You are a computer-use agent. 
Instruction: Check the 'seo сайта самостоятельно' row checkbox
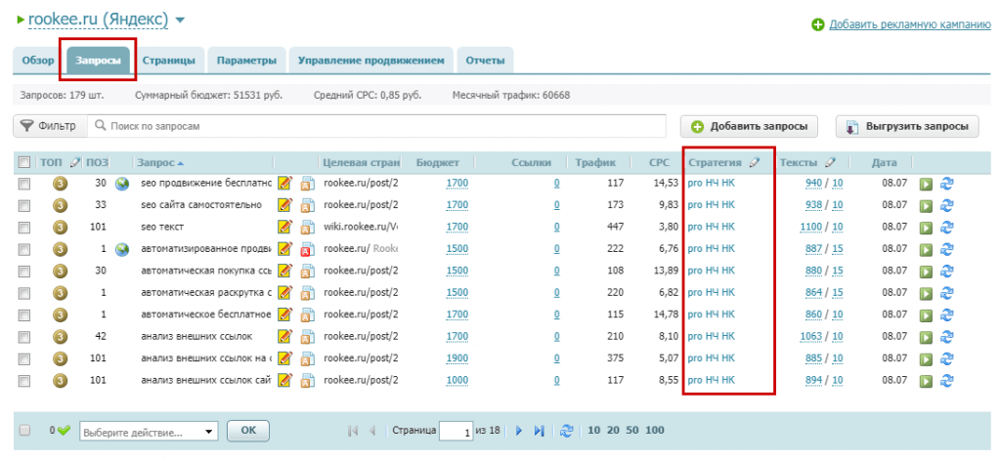tap(24, 205)
